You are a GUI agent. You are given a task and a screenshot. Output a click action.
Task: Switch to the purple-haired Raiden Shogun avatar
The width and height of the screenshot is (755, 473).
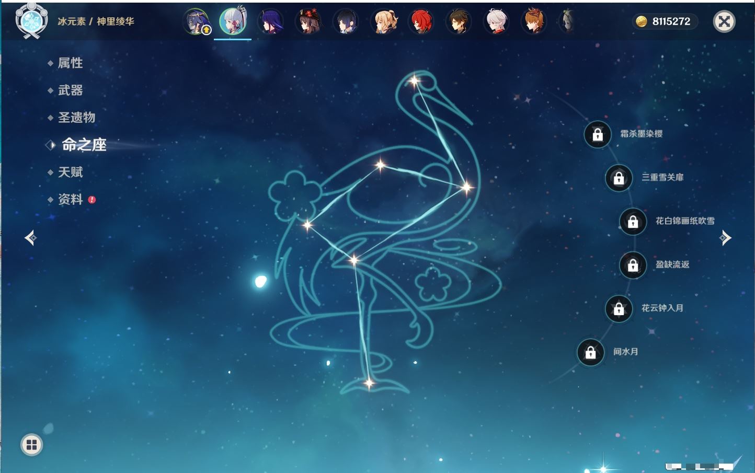pyautogui.click(x=270, y=22)
